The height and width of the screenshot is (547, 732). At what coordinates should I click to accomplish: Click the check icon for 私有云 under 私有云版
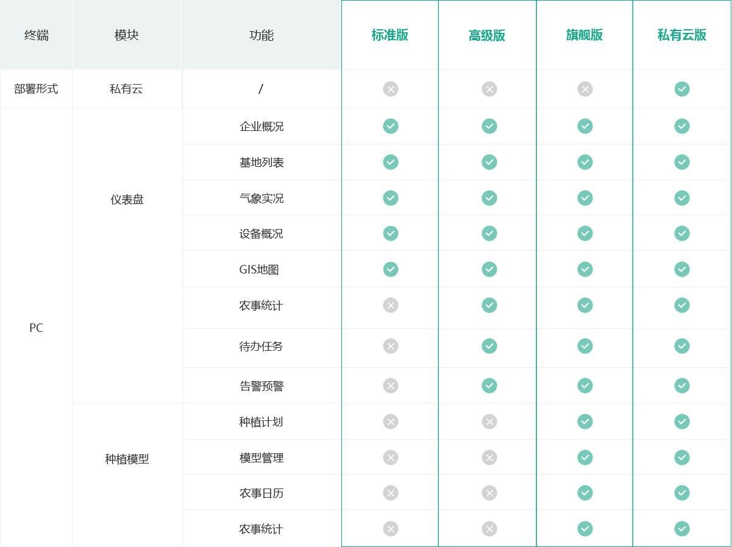(682, 89)
